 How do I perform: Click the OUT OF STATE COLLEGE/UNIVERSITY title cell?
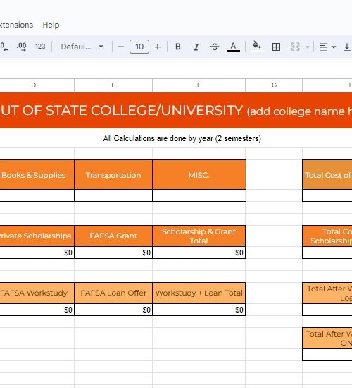(x=176, y=110)
